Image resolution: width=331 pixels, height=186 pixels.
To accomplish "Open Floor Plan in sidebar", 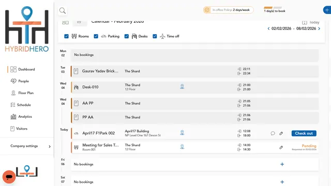I will pyautogui.click(x=22, y=93).
